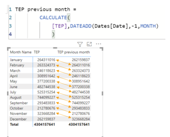Click November TEP value 323668284
This screenshot has width=170, height=137.
click(x=46, y=114)
